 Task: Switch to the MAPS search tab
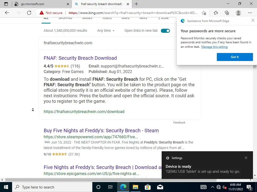point(125,18)
